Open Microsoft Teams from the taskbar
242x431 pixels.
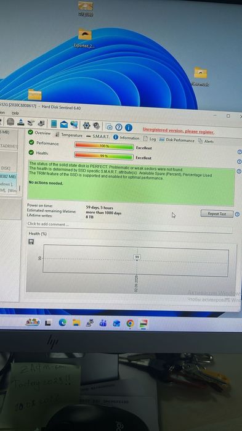click(103, 323)
